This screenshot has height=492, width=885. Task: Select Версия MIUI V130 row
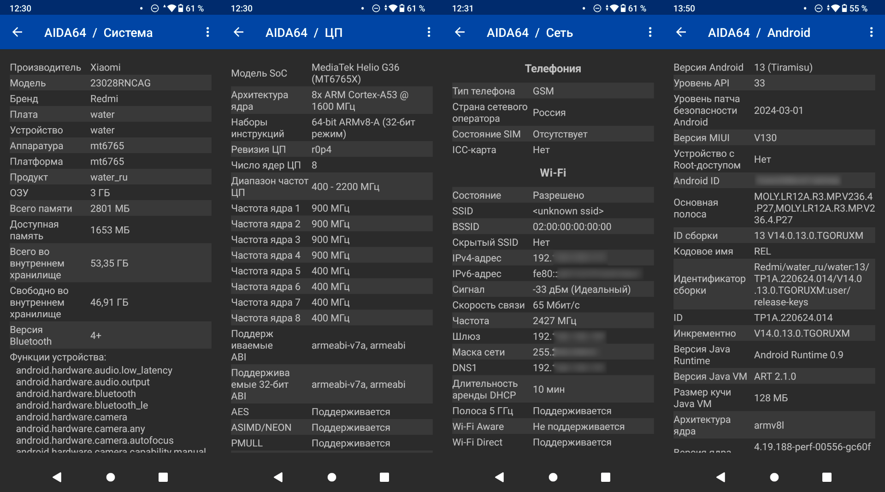click(774, 138)
